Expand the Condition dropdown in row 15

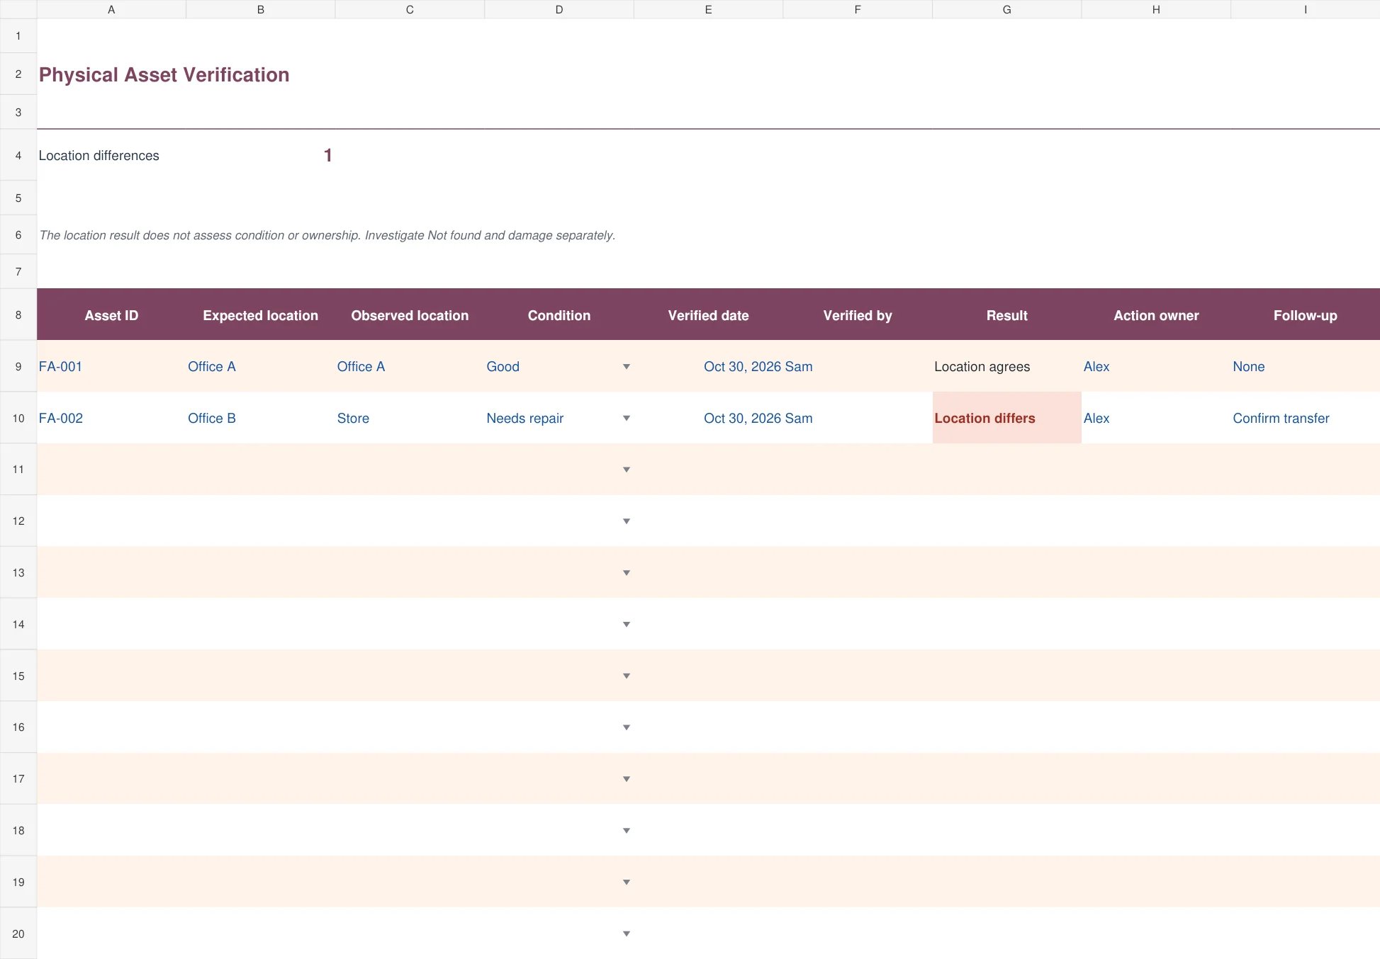pos(626,676)
